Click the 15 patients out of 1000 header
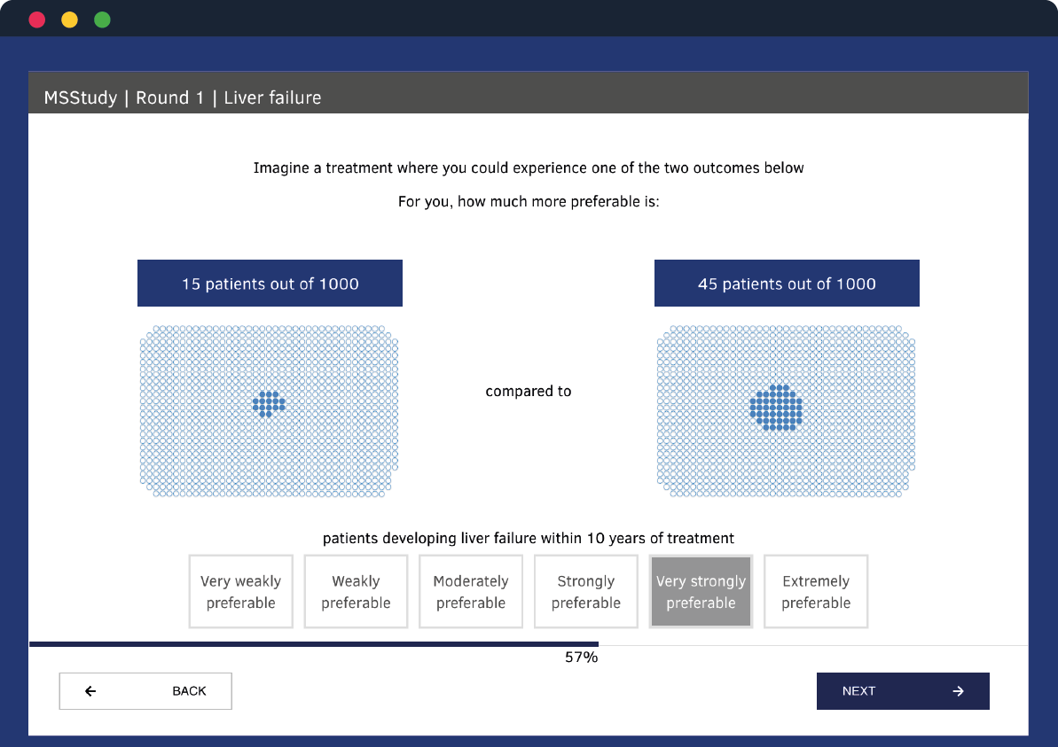1058x747 pixels. click(270, 284)
